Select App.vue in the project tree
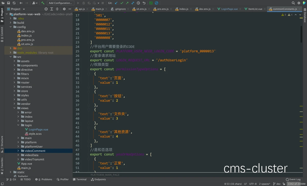307x186 pixels. coord(26,163)
